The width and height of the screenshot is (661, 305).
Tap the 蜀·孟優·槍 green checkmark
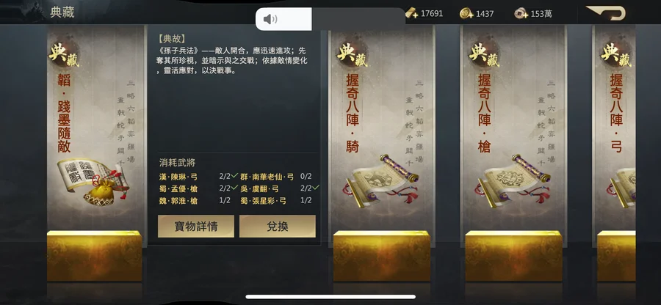(x=234, y=188)
